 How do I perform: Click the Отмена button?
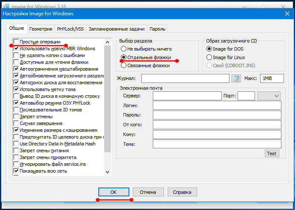tap(148, 192)
